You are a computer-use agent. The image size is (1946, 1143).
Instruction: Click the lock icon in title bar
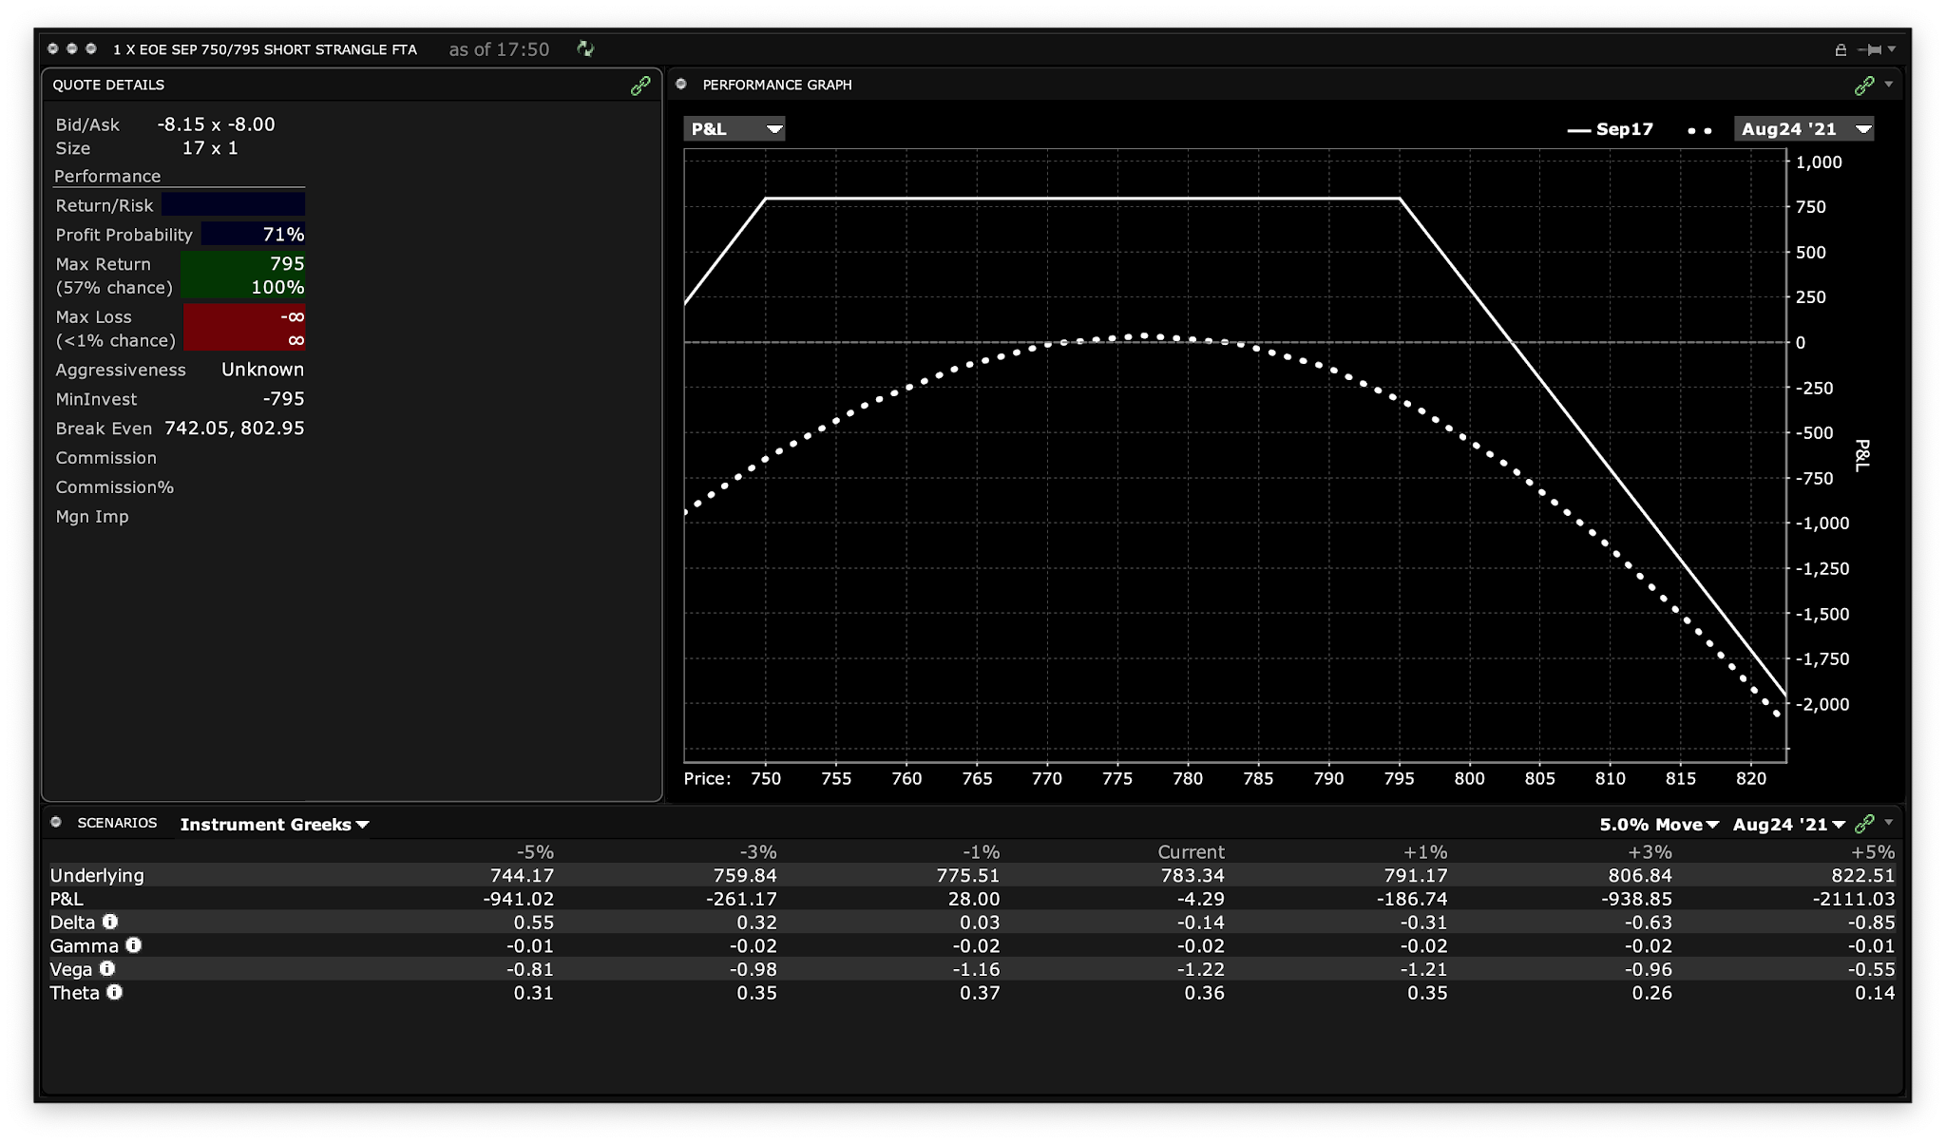pyautogui.click(x=1841, y=49)
